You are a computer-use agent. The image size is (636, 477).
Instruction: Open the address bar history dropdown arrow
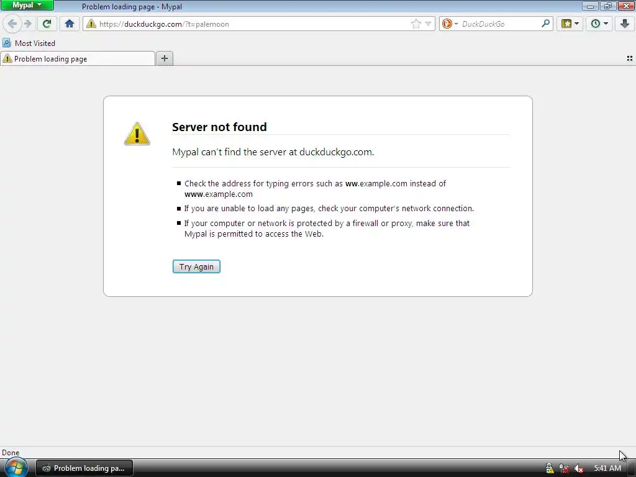pyautogui.click(x=428, y=24)
